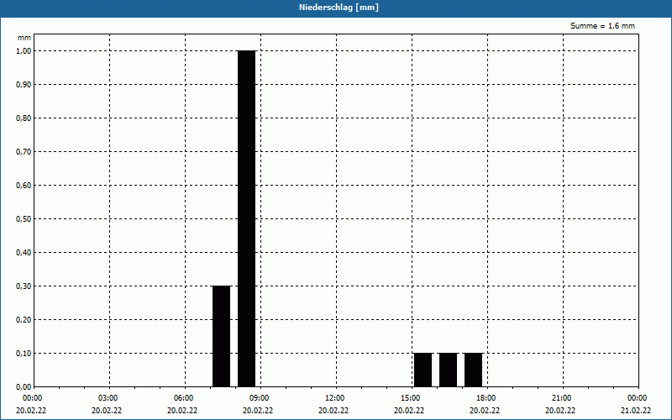The height and width of the screenshot is (420, 672).
Task: Select the middle of the three 0,10 mm bars
Action: coord(449,370)
